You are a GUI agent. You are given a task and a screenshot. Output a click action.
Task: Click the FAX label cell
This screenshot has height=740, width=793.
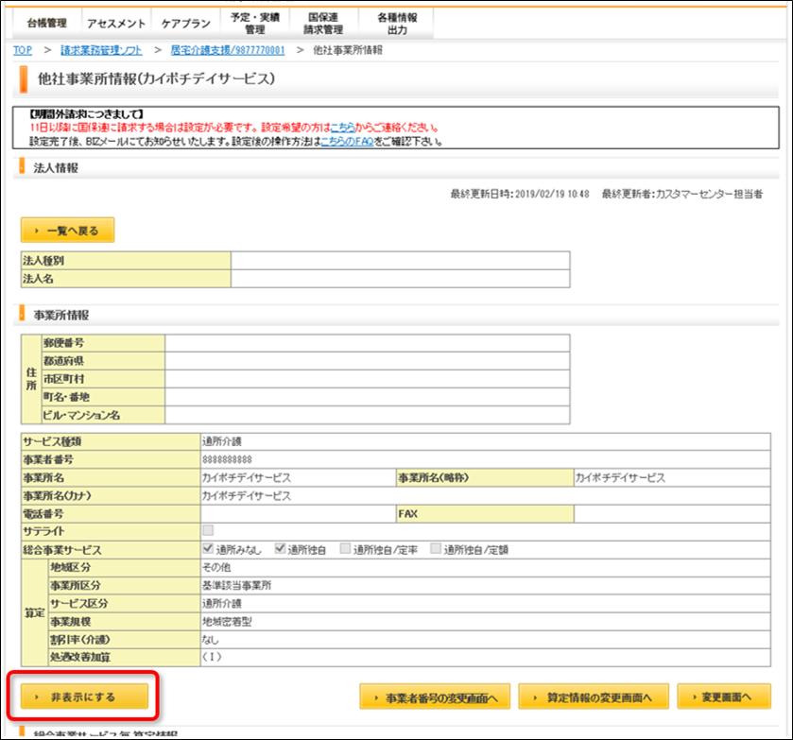[x=486, y=514]
